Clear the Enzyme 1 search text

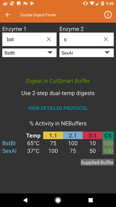[49, 39]
